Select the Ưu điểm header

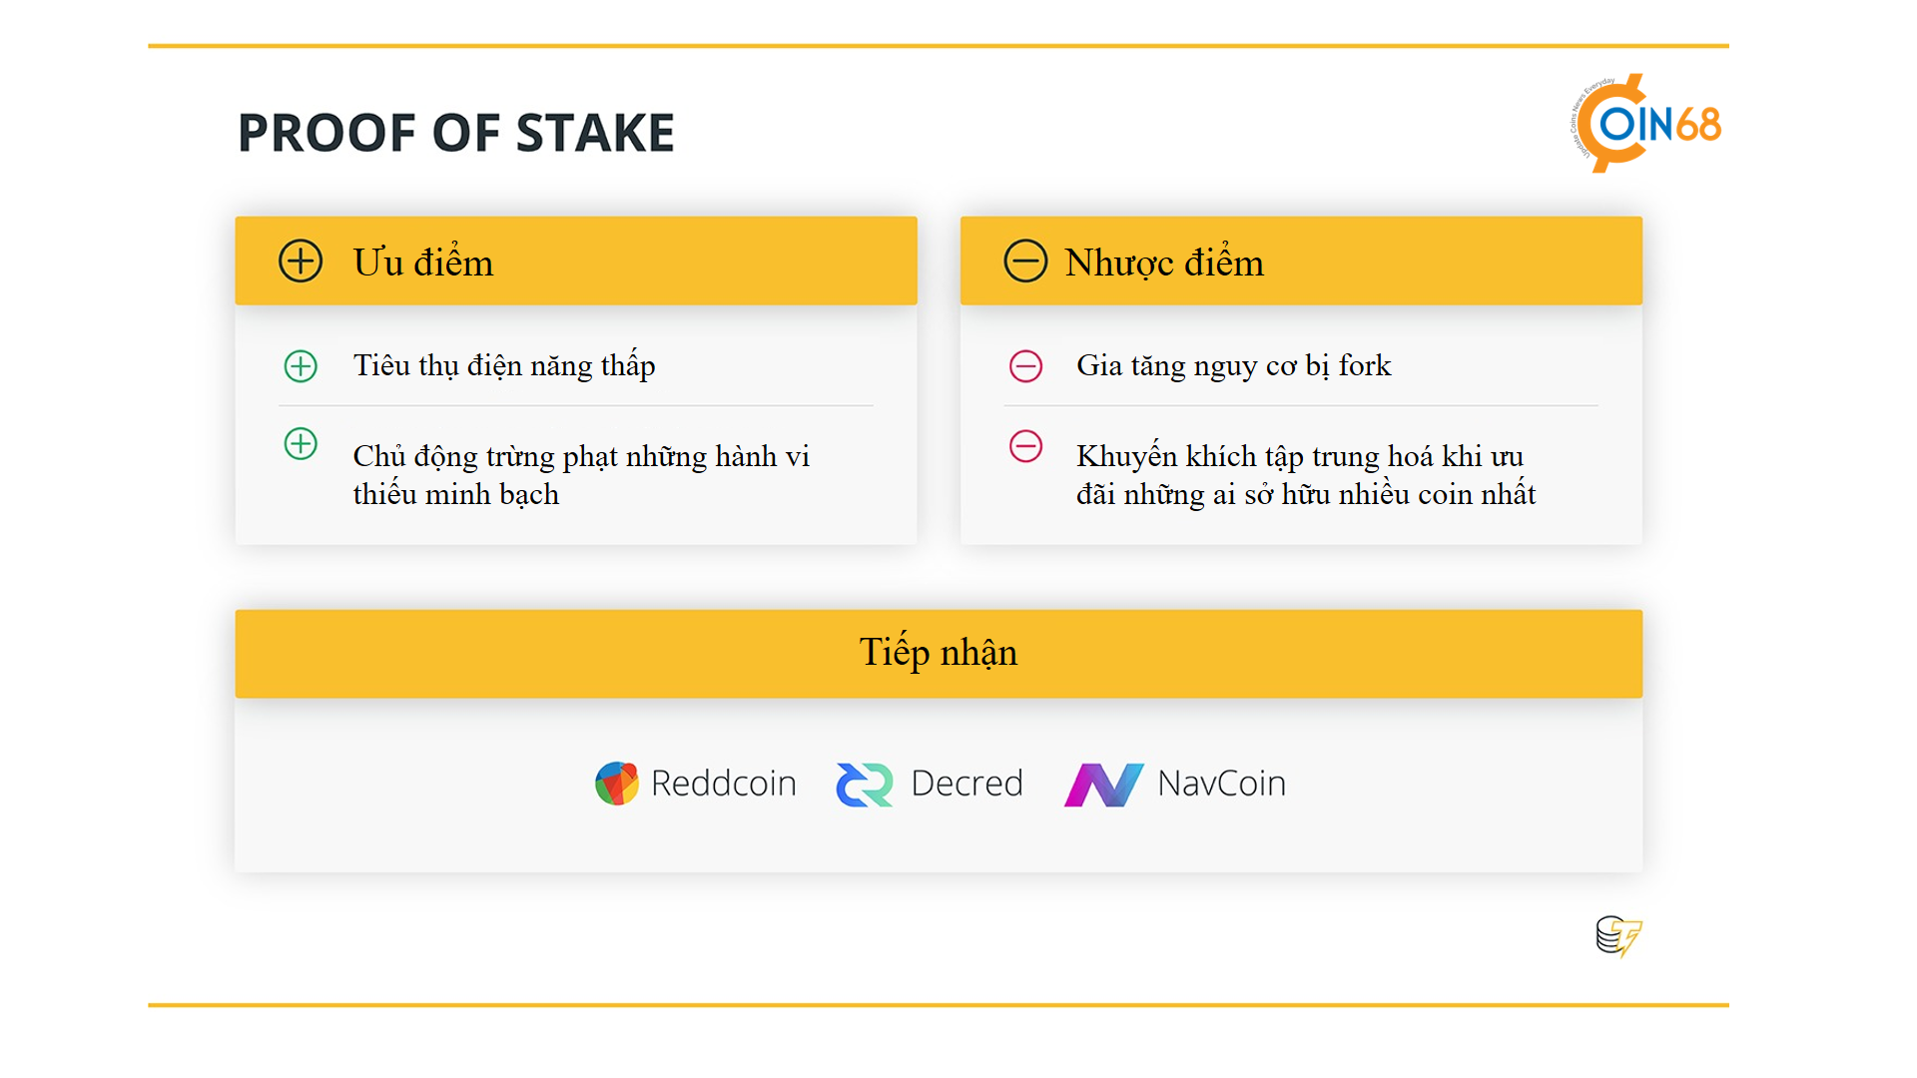[576, 261]
